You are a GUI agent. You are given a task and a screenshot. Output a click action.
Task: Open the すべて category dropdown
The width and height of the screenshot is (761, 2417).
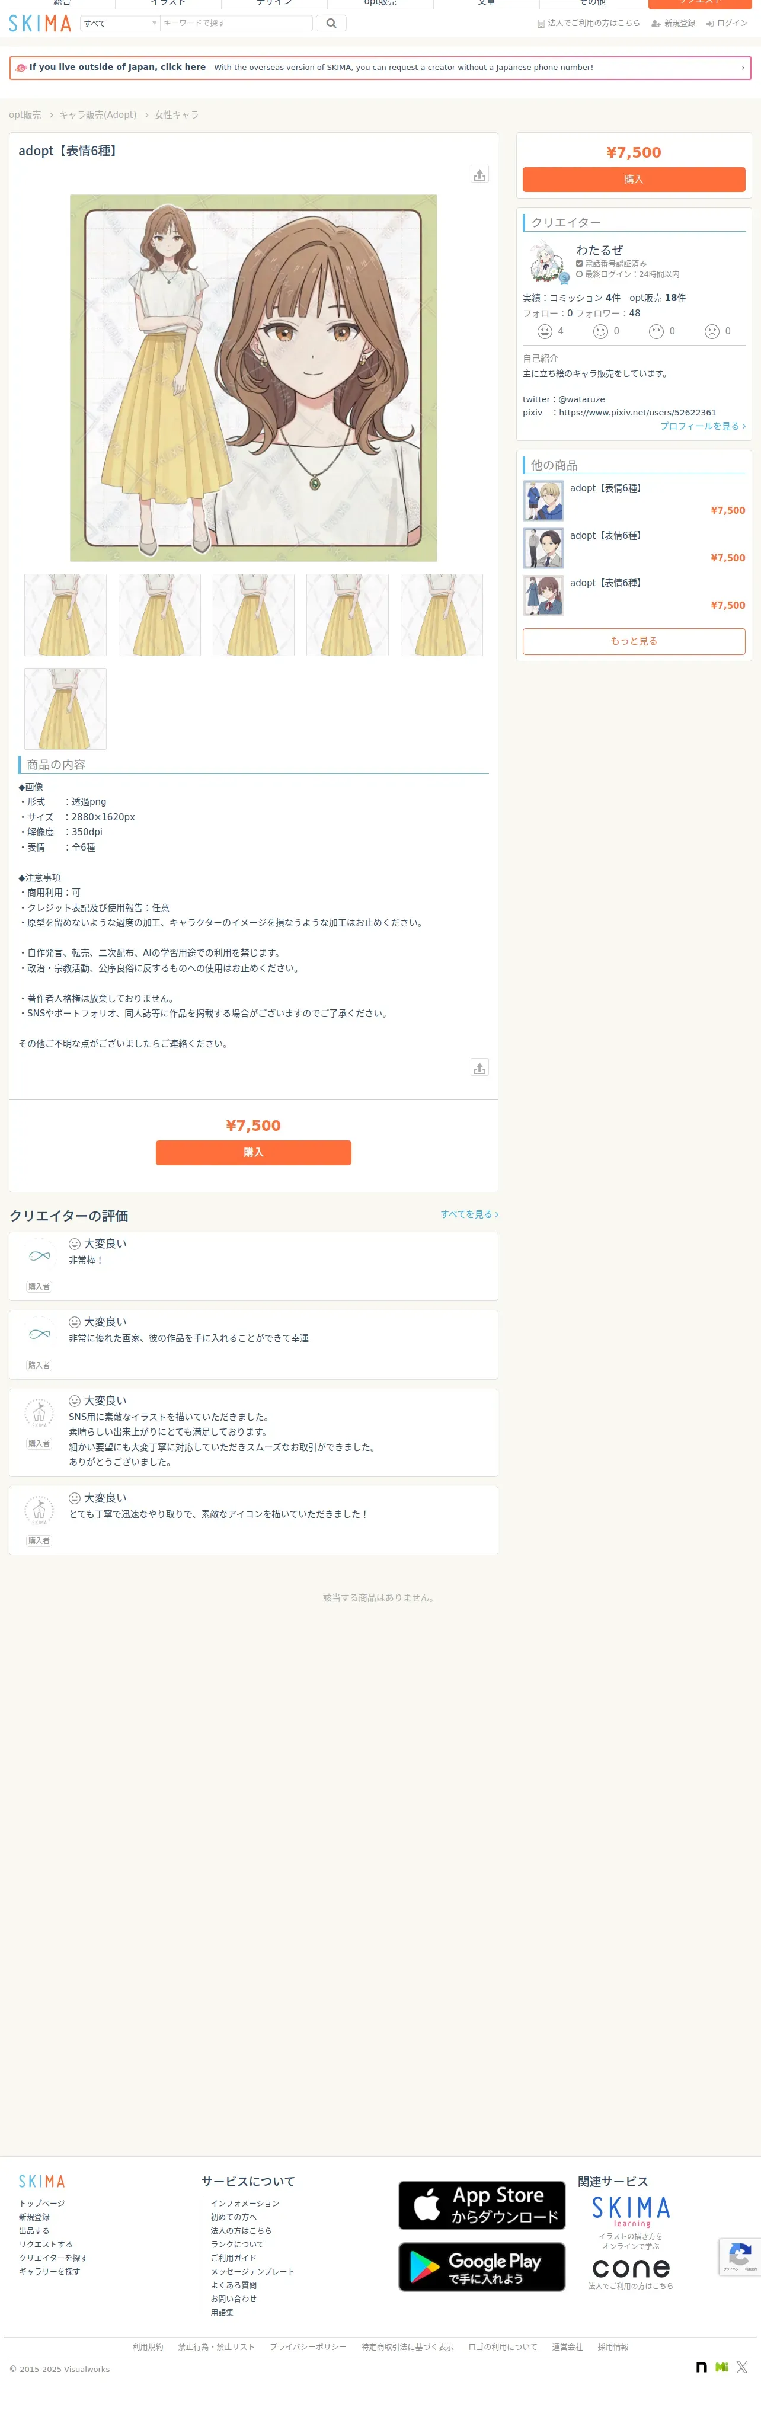[120, 24]
